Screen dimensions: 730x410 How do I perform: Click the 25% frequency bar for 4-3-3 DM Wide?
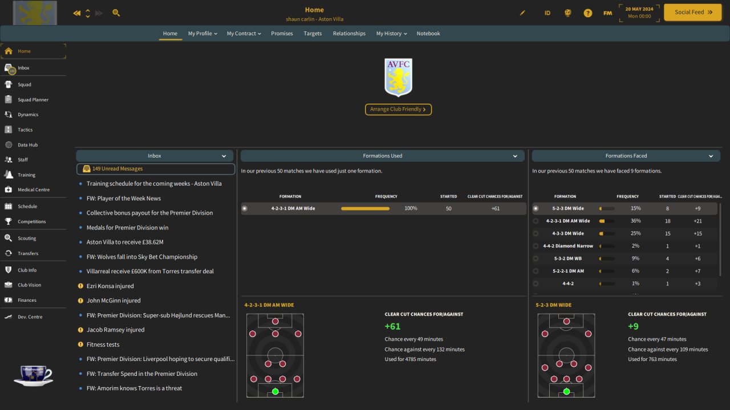tap(607, 233)
